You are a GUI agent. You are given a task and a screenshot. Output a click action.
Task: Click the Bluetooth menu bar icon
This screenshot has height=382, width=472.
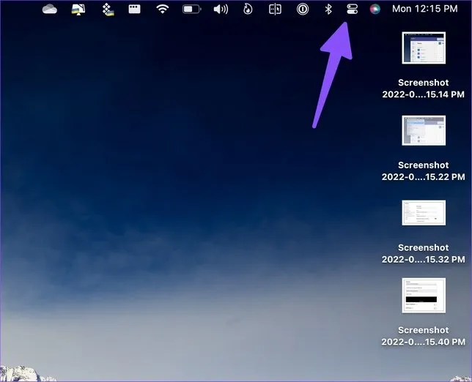(329, 10)
